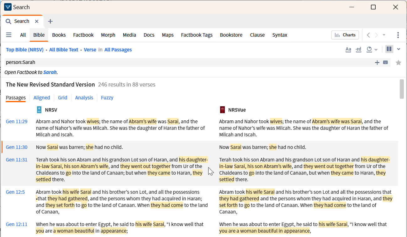Open the Gen 12:11 reference link
Viewport: 407px width, 237px height.
point(17,224)
